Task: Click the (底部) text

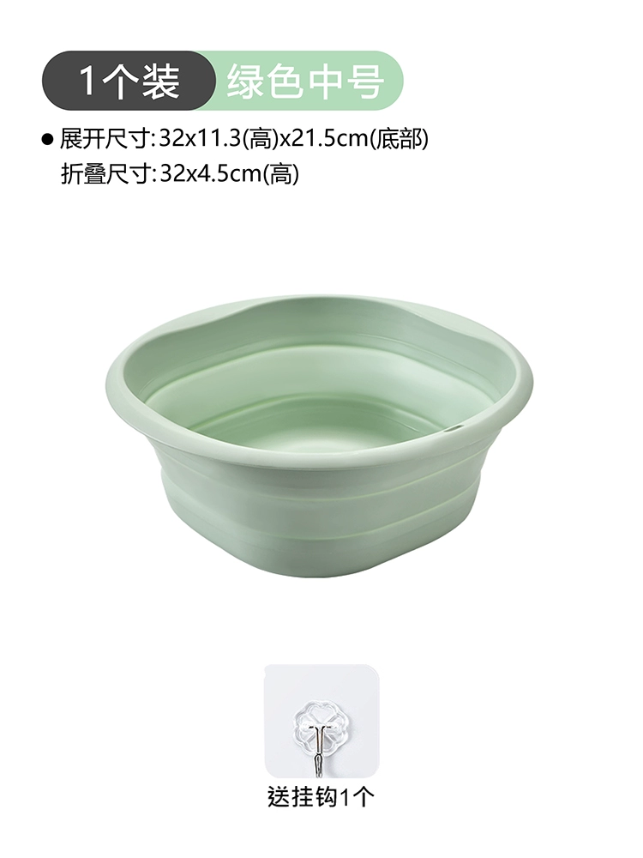Action: (400, 140)
